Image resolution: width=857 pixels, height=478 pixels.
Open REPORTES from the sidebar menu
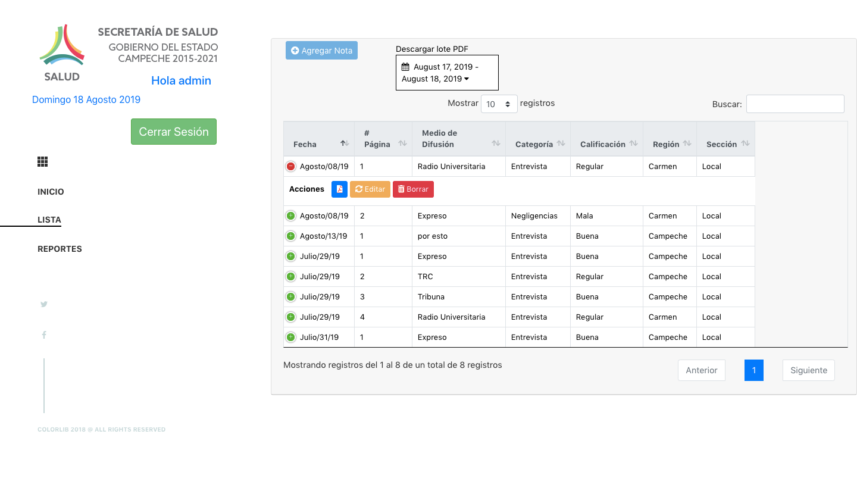click(x=60, y=249)
